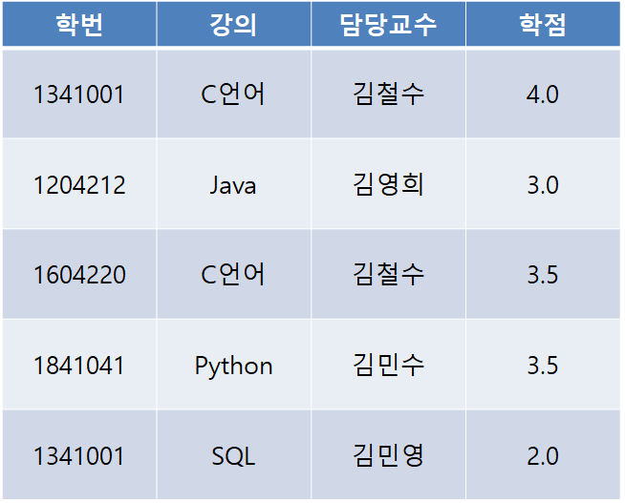Click the 학점 column header
This screenshot has height=503, width=625.
543,24
